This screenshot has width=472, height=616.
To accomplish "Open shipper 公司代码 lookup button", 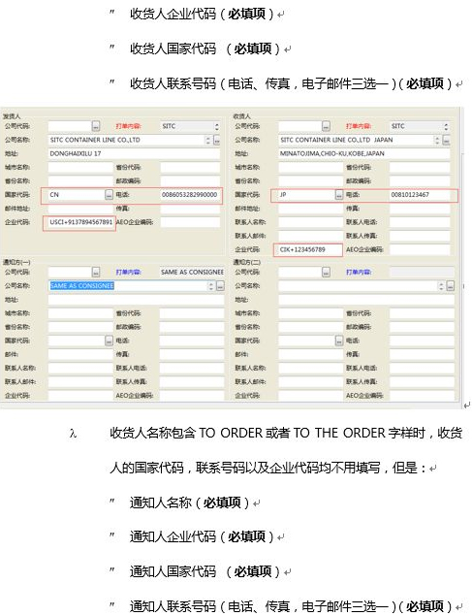I will pos(96,126).
